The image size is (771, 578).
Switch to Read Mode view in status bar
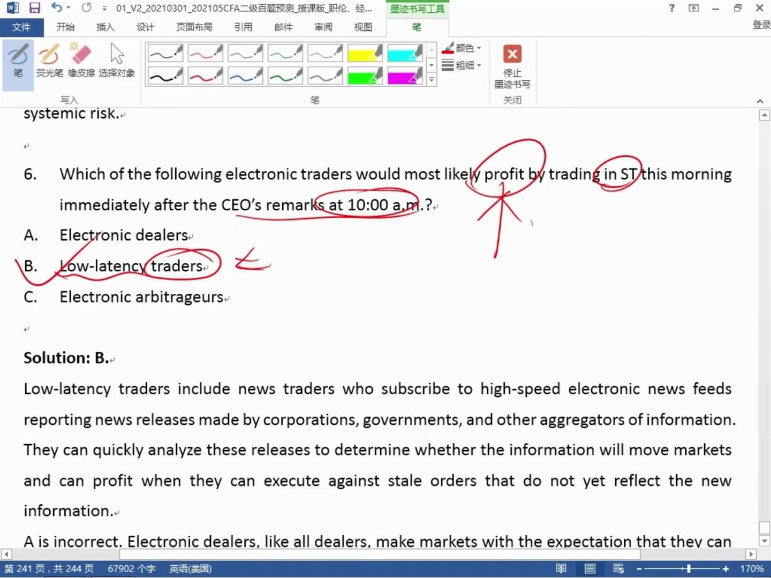tap(561, 568)
